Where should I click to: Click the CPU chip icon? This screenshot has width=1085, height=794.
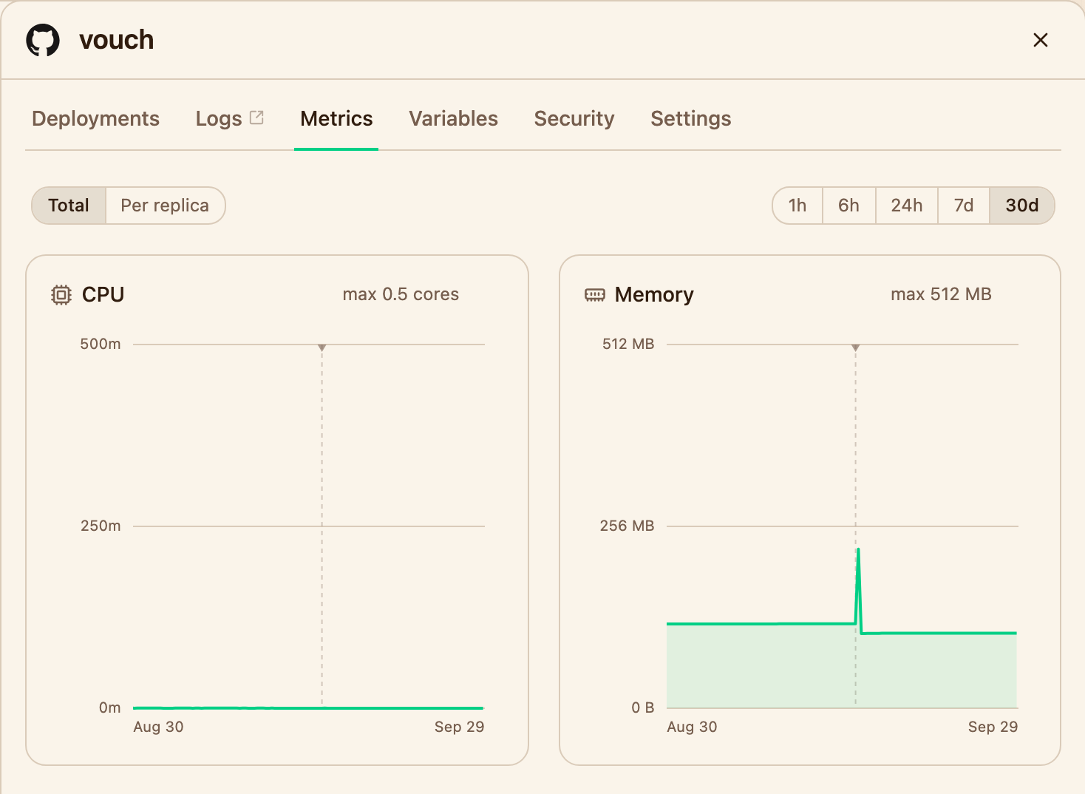(61, 295)
